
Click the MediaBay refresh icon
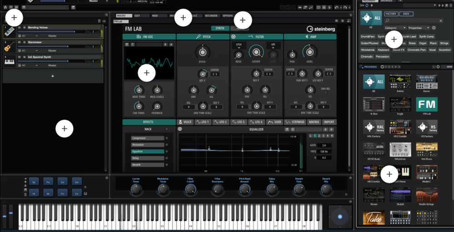(x=367, y=5)
